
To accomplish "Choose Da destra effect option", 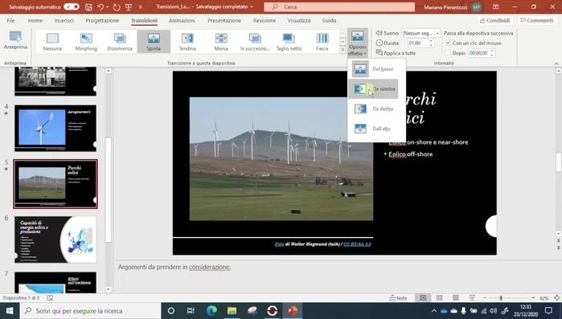I will [x=373, y=108].
